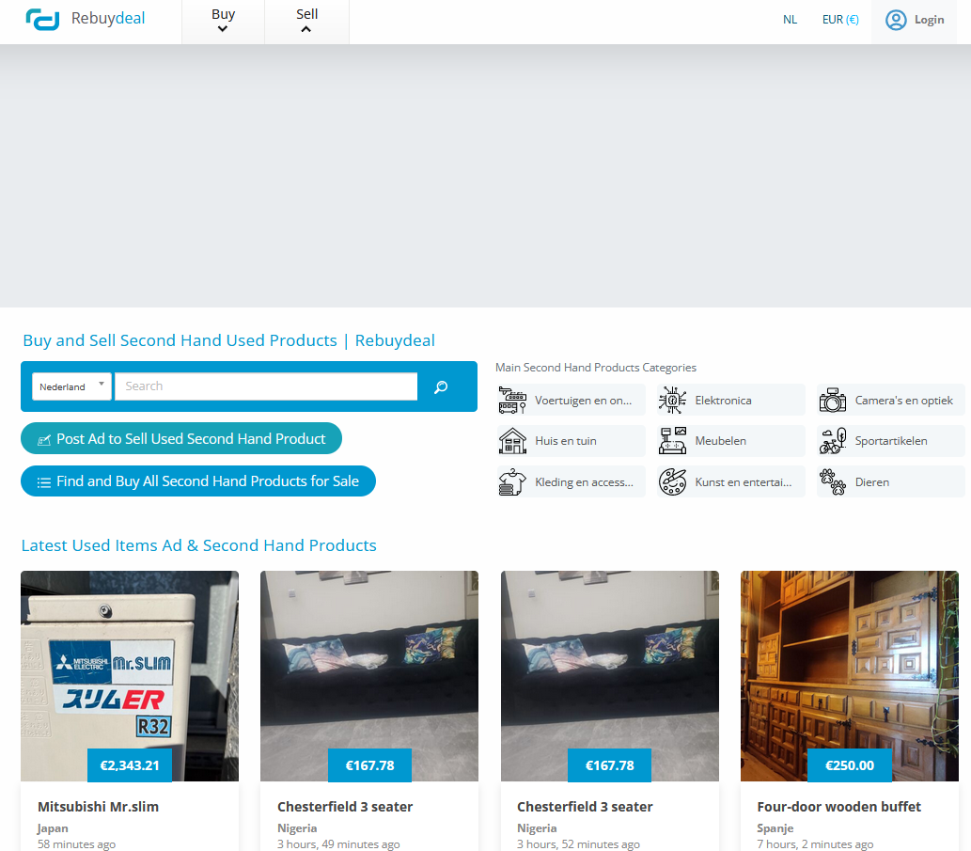Open Sportartikelen bicycle icon
Image resolution: width=971 pixels, height=851 pixels.
click(x=832, y=441)
